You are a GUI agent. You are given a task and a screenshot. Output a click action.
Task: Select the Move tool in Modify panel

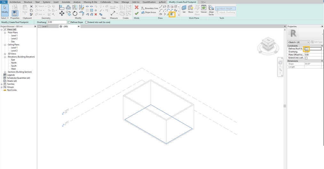pyautogui.click(x=62, y=13)
